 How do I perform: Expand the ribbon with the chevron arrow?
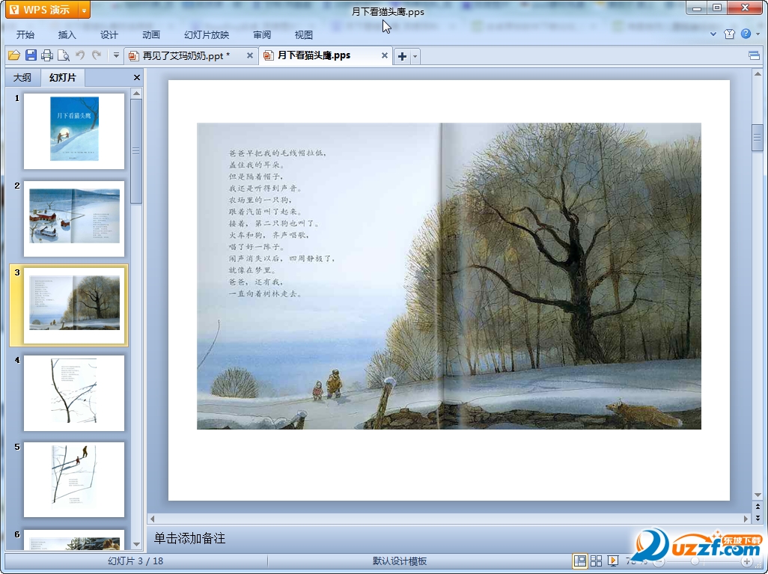pos(713,34)
